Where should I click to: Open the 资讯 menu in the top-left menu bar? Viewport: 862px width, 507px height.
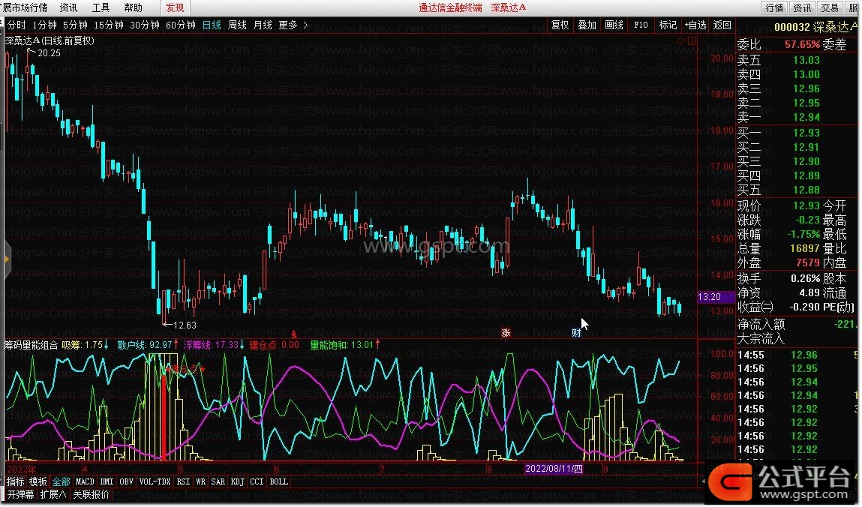point(68,7)
